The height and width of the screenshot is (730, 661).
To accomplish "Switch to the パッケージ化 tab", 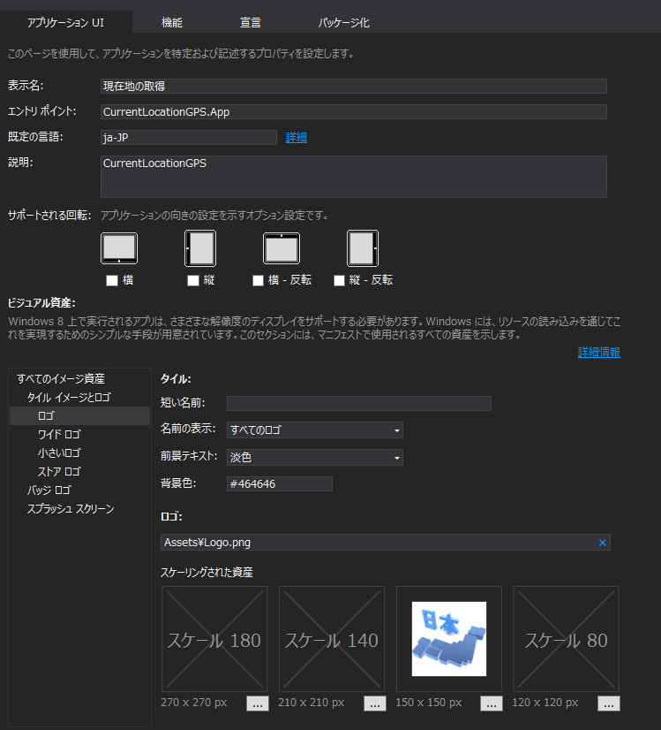I will tap(343, 22).
